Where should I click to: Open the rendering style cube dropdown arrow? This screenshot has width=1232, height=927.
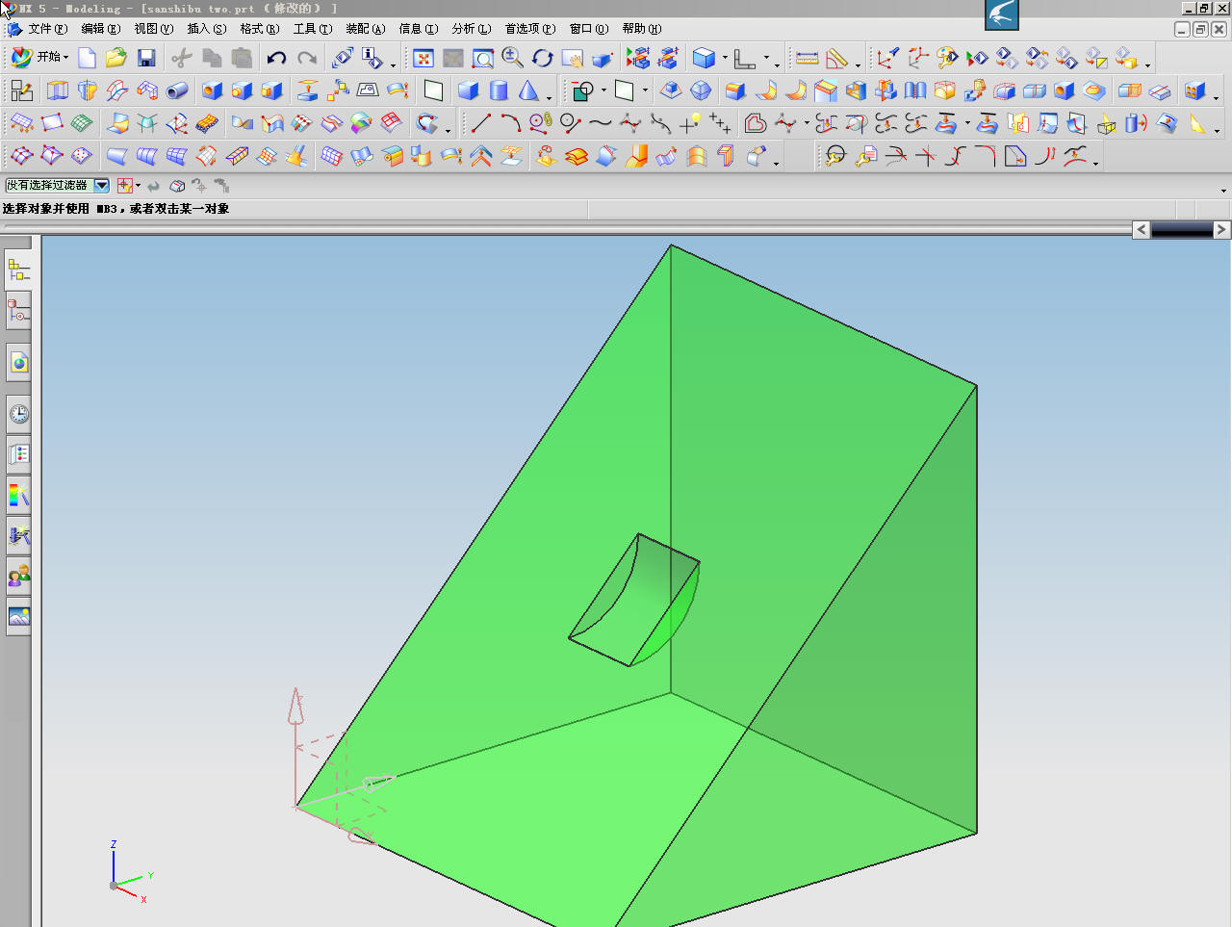pos(725,58)
